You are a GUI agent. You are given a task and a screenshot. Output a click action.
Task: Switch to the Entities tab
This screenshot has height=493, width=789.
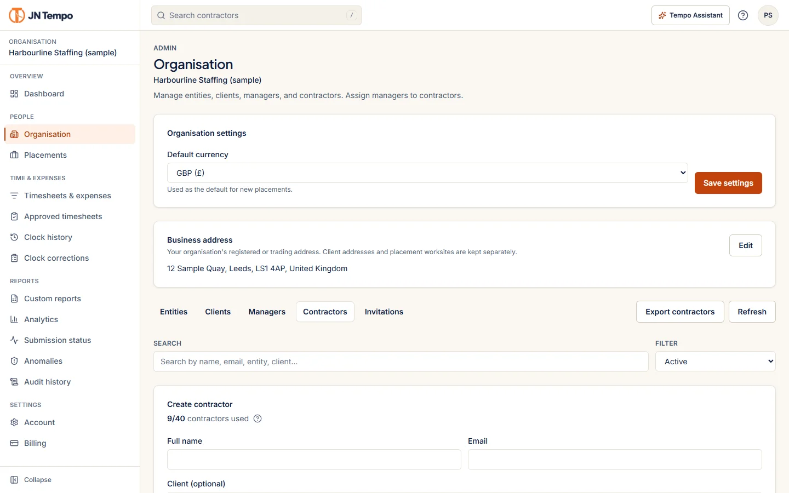174,312
